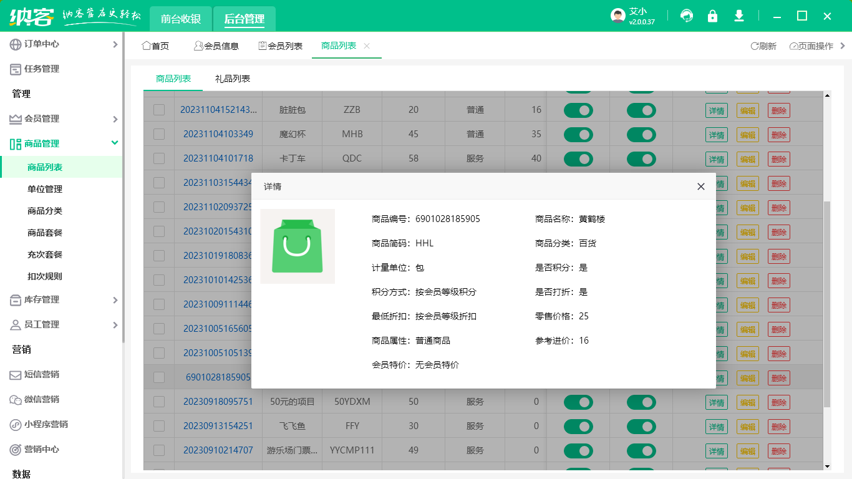This screenshot has height=479, width=852.
Task: Open the 前台收银 tab at top
Action: click(x=180, y=19)
